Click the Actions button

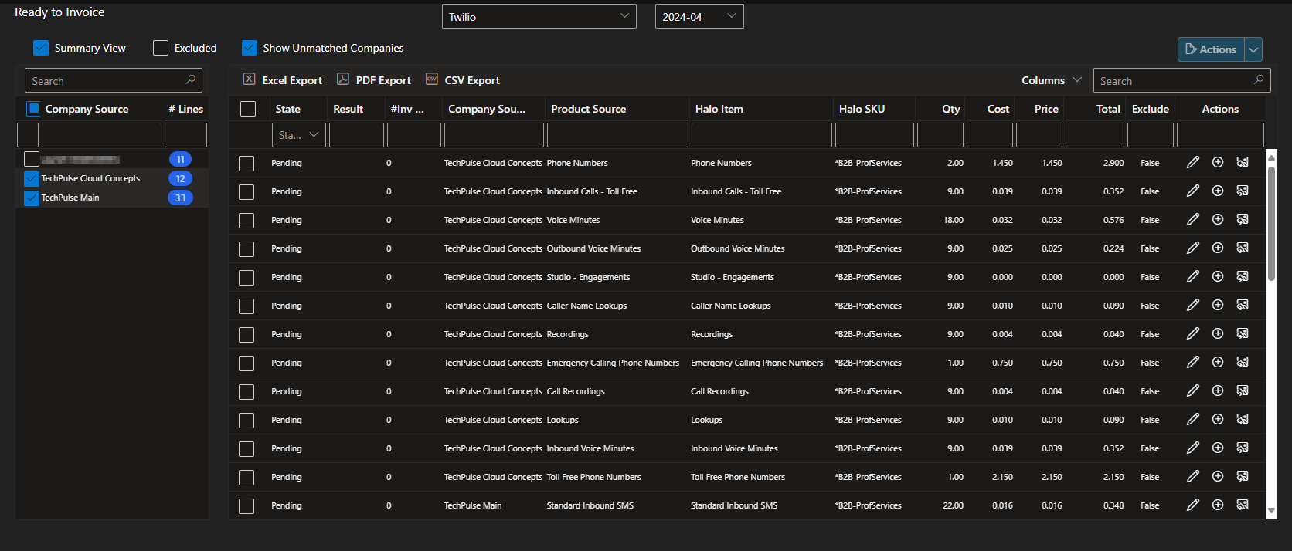[1211, 49]
